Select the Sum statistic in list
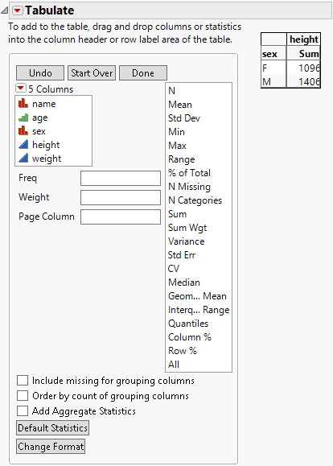This screenshot has width=333, height=466. tap(177, 214)
